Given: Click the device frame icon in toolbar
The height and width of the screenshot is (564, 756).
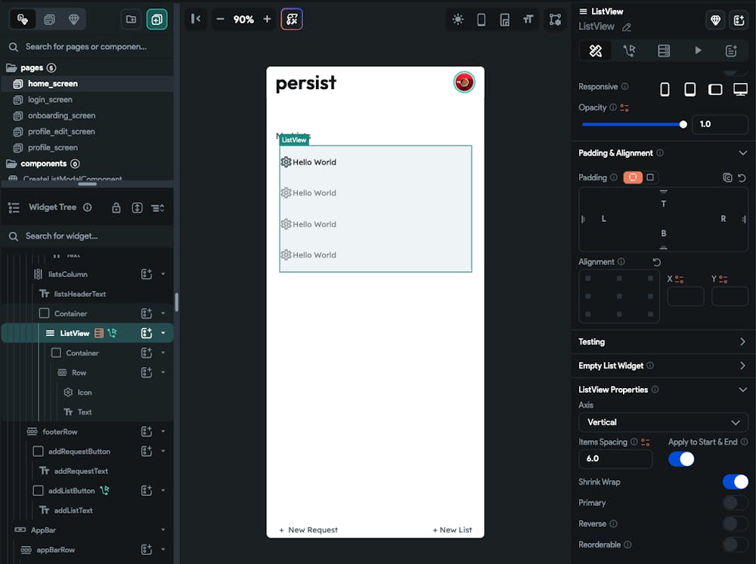Looking at the screenshot, I should coord(505,20).
